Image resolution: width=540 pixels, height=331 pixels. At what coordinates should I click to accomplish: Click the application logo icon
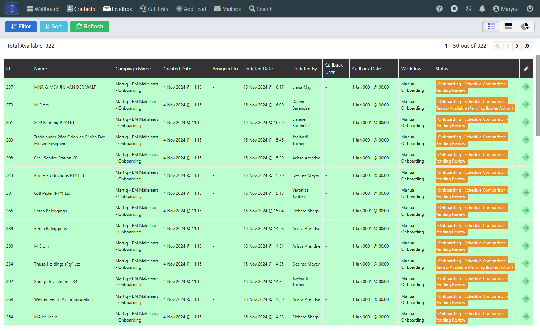click(x=11, y=8)
